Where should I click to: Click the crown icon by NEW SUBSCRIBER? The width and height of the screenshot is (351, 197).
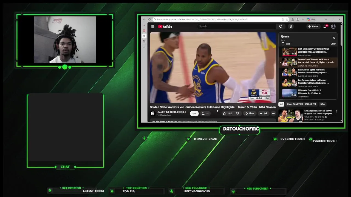(233, 192)
